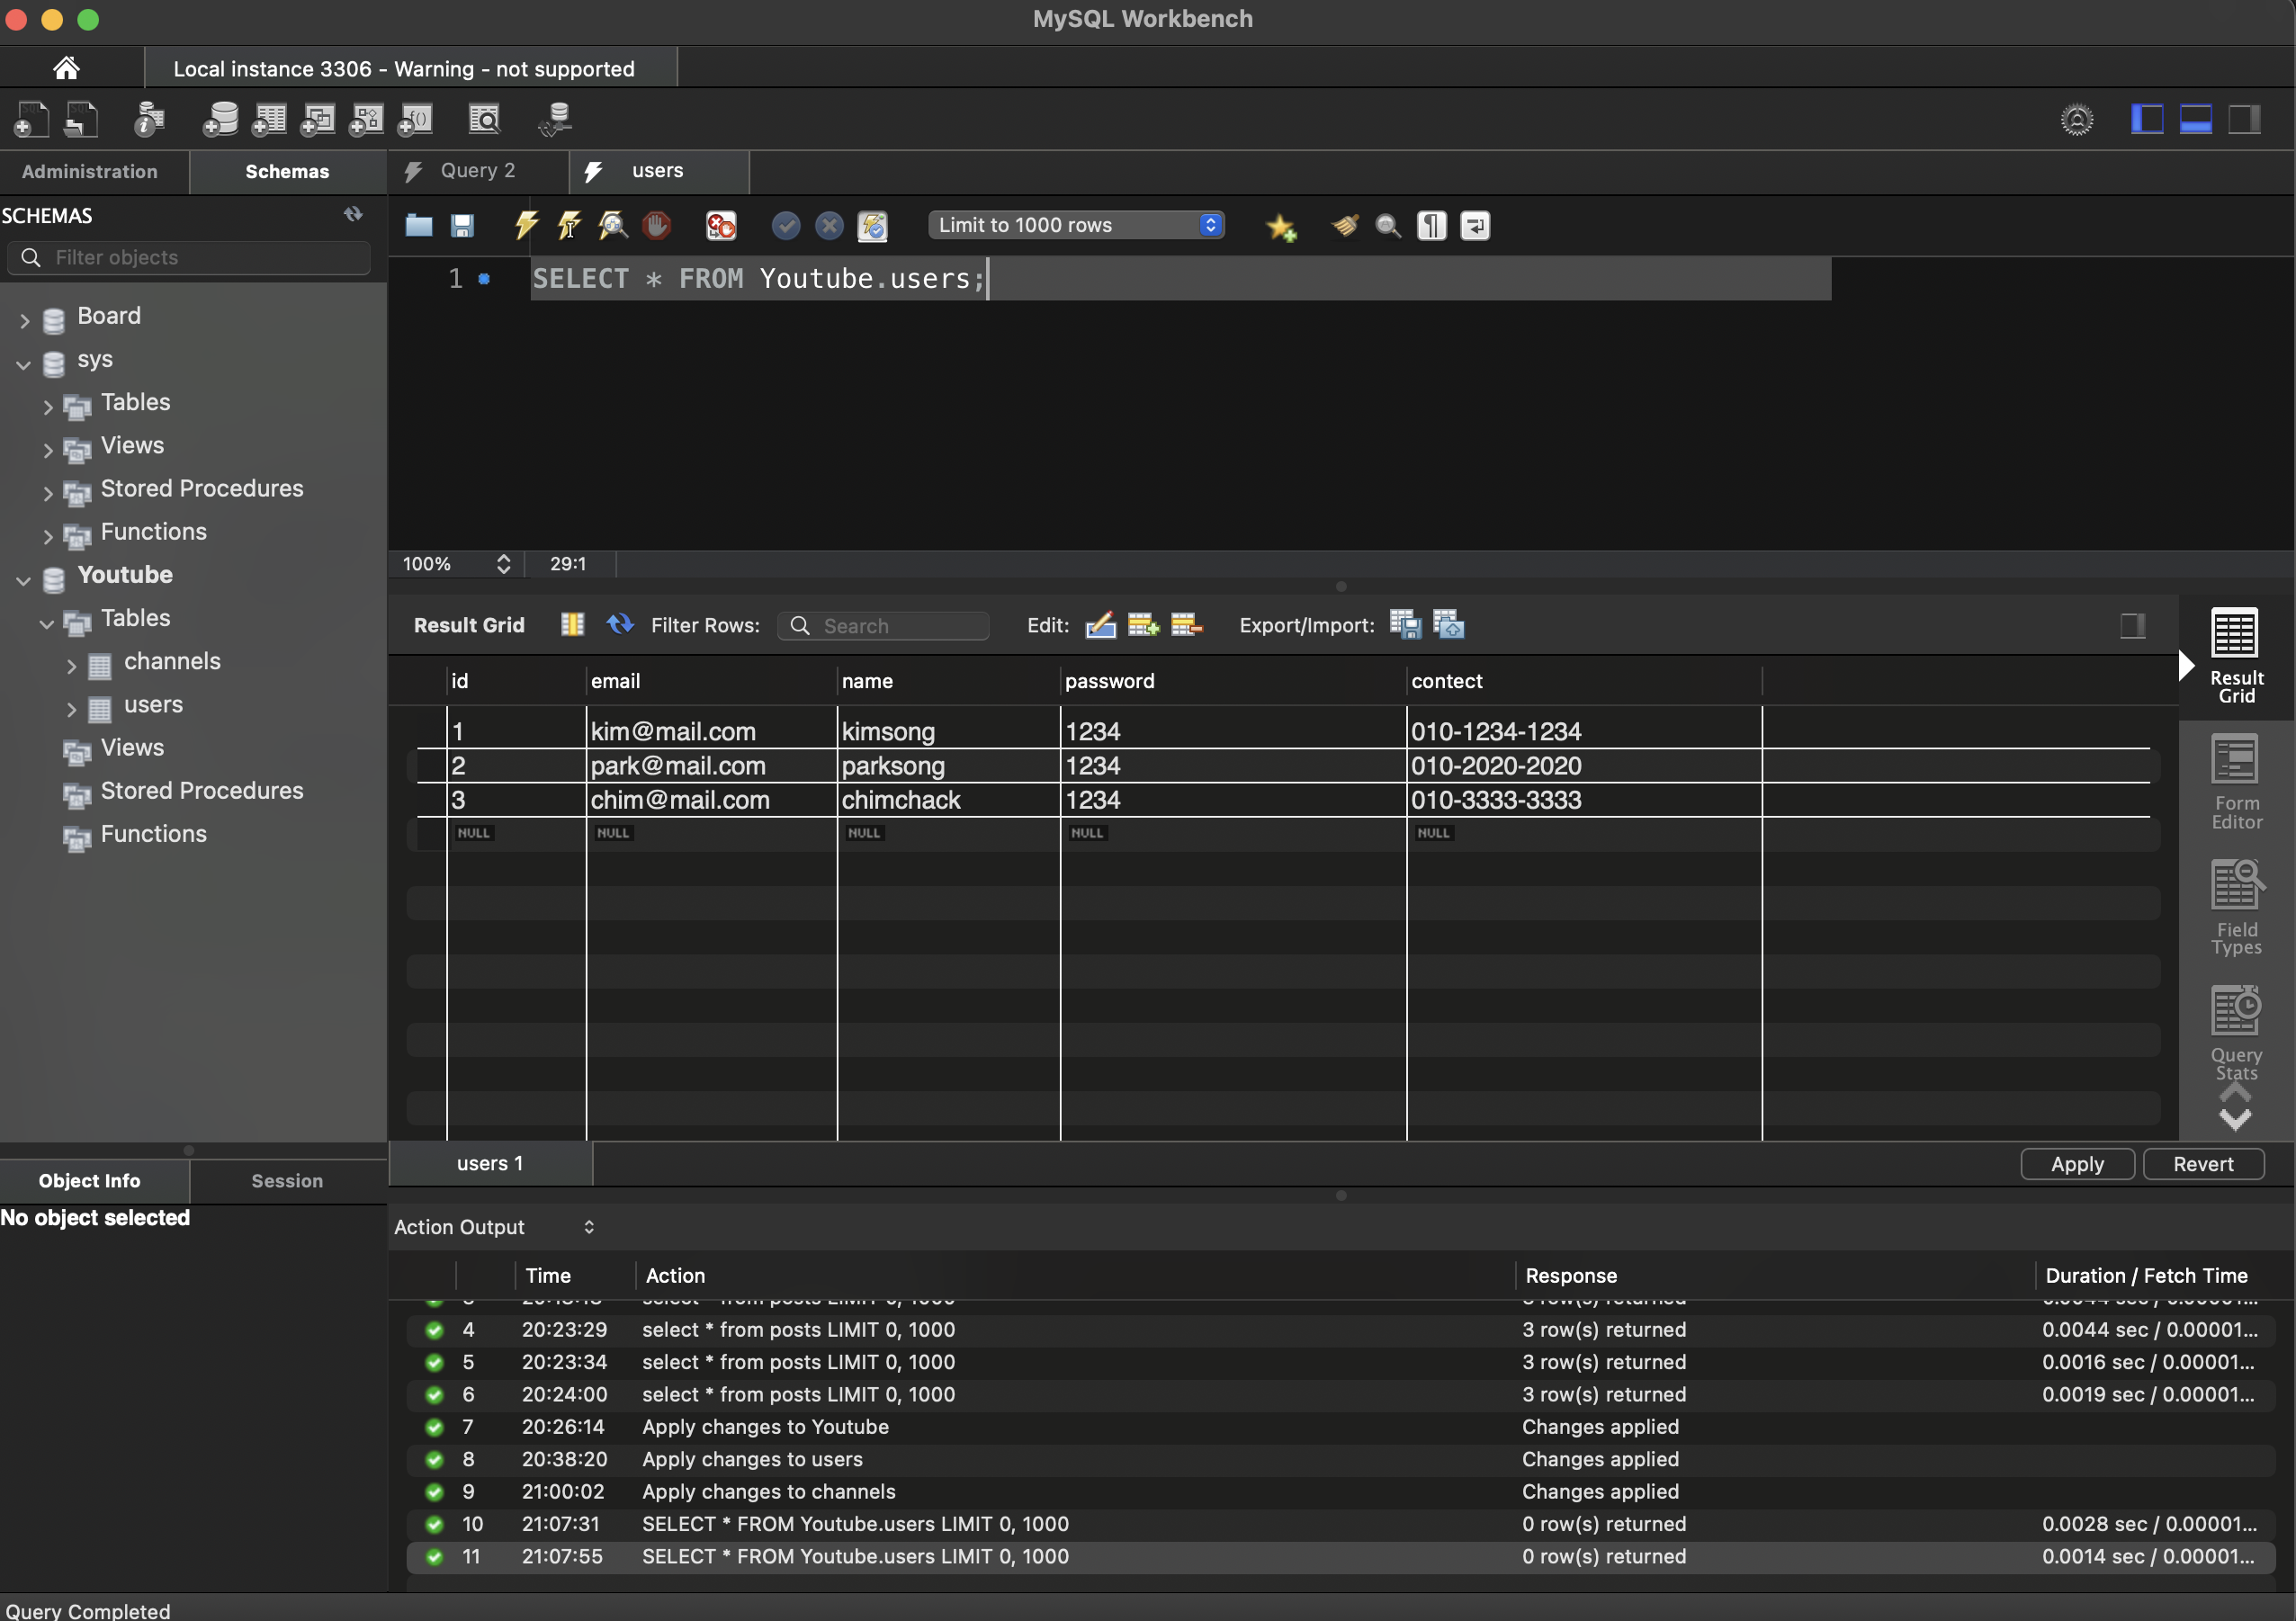
Task: Click the refresh schemas icon
Action: pos(353,215)
